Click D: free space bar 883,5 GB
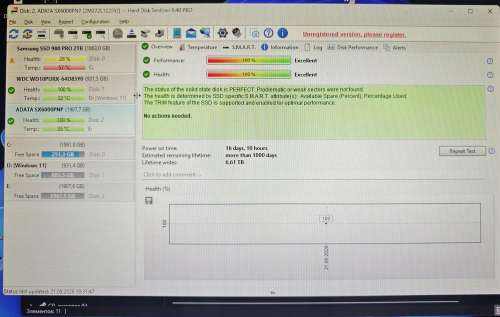 pyautogui.click(x=63, y=175)
